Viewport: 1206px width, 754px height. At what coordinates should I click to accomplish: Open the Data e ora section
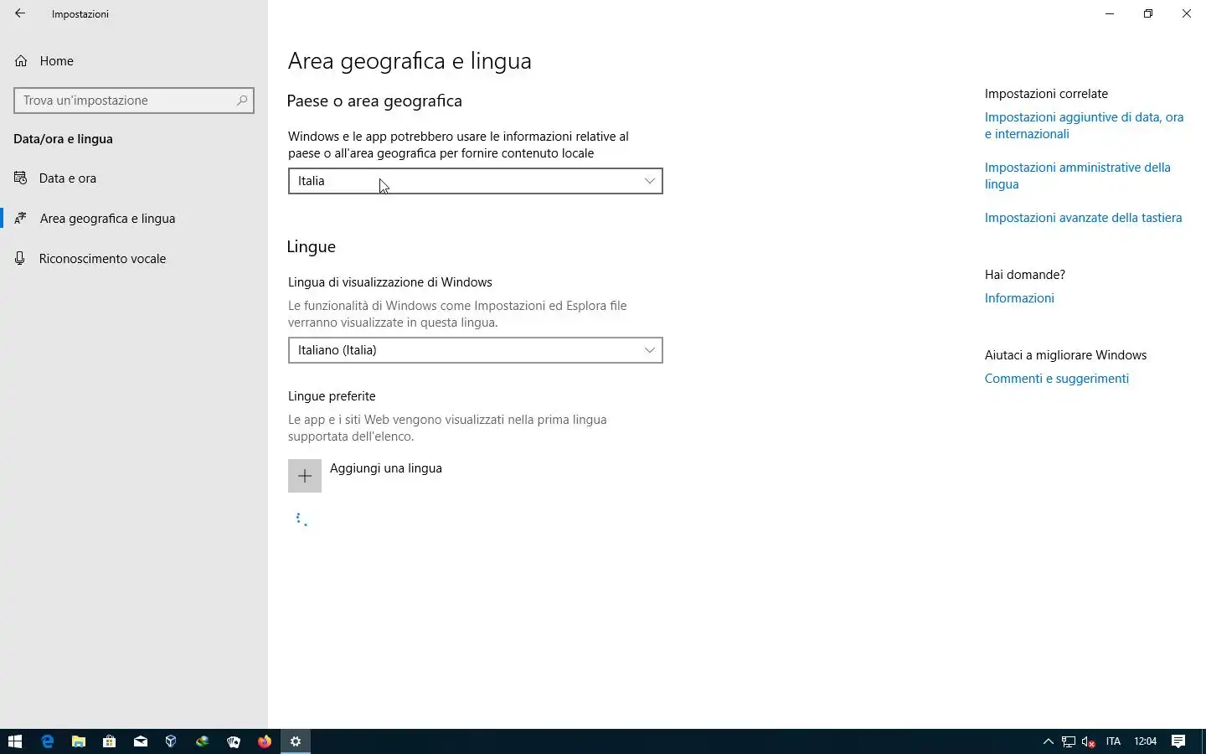[134, 178]
